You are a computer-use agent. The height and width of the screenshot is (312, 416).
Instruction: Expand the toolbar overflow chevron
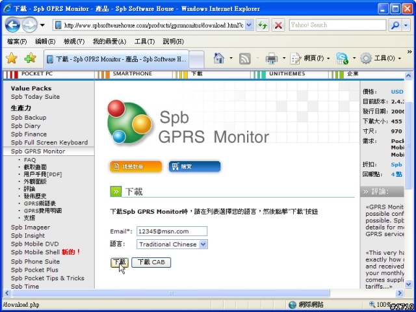(409, 52)
